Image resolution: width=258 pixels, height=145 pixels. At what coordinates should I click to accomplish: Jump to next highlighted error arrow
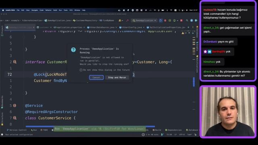coord(193,33)
